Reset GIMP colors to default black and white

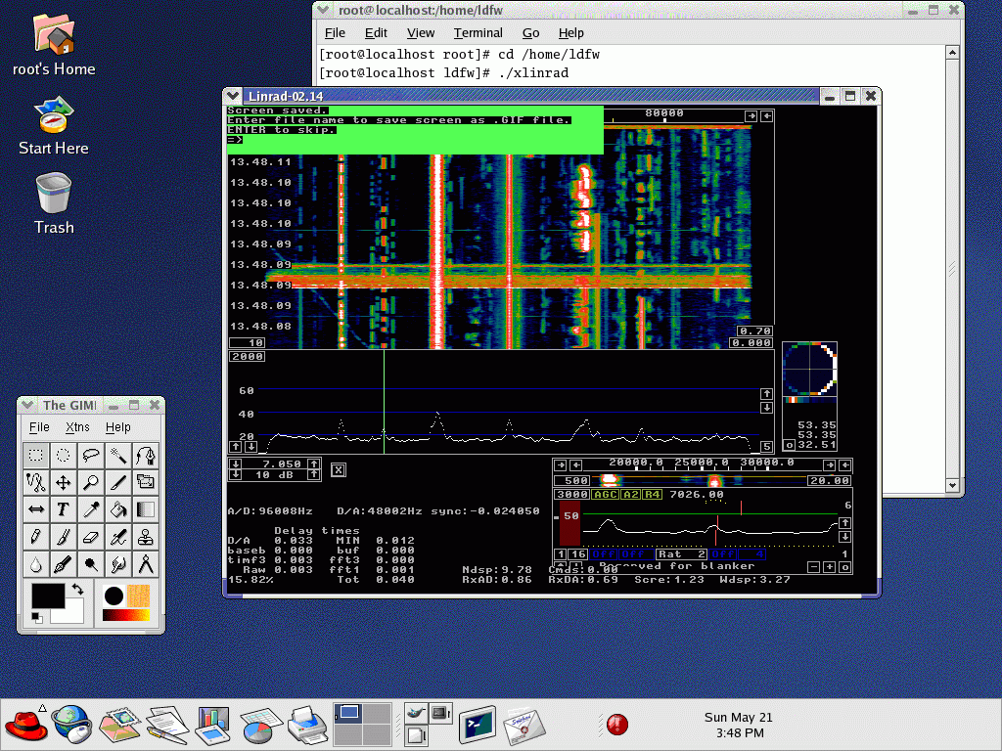pyautogui.click(x=37, y=618)
